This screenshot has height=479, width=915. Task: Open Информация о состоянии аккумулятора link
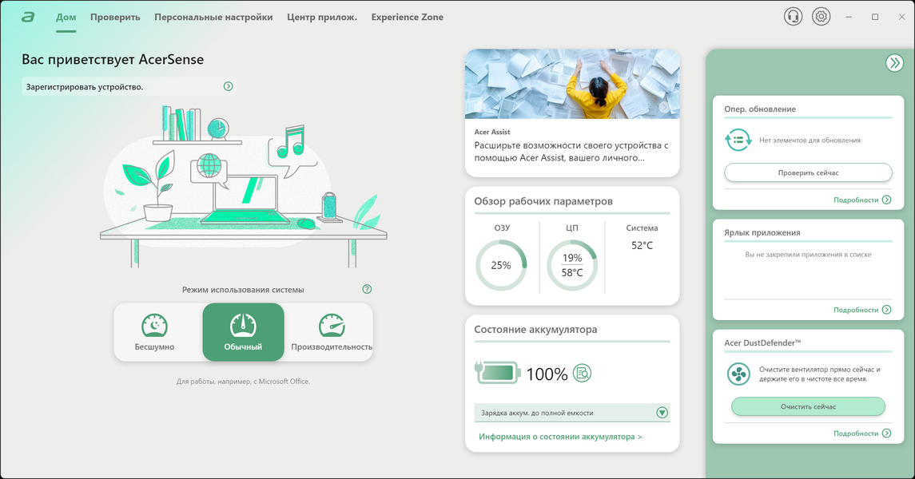click(x=560, y=437)
